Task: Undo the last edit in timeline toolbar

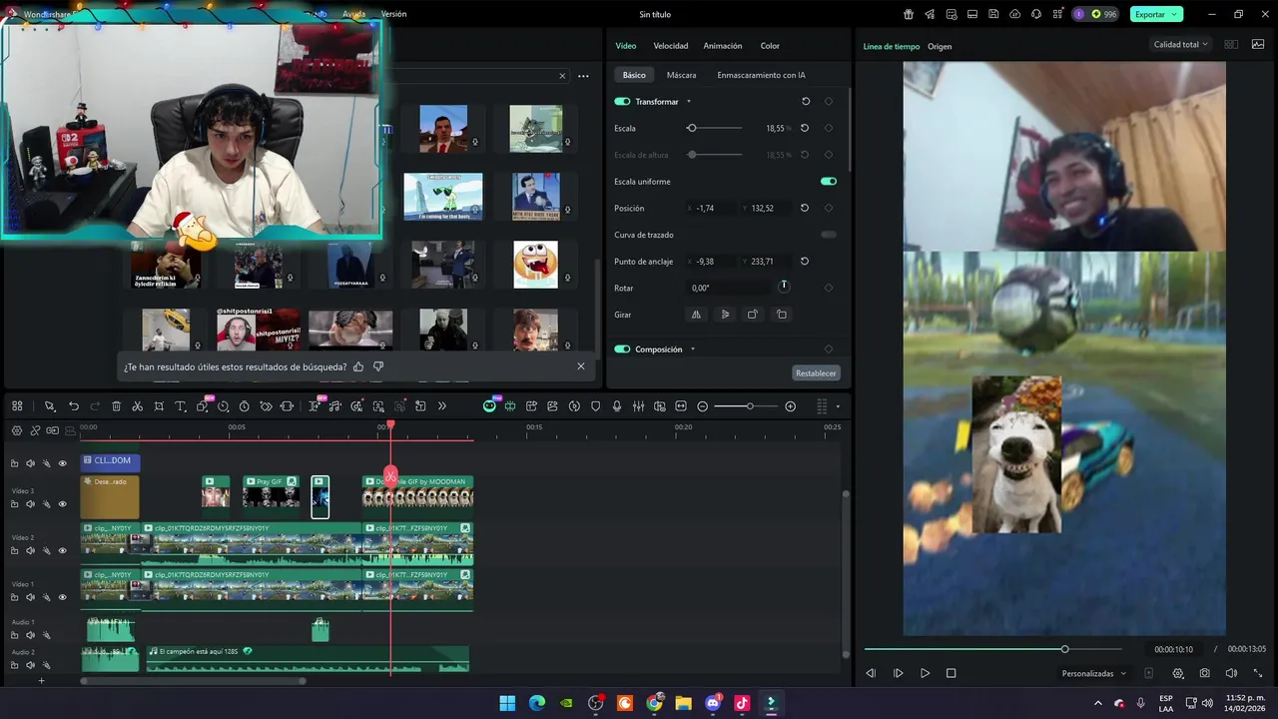Action: click(x=74, y=406)
